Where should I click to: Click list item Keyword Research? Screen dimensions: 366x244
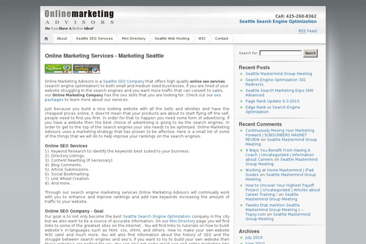click(x=117, y=151)
